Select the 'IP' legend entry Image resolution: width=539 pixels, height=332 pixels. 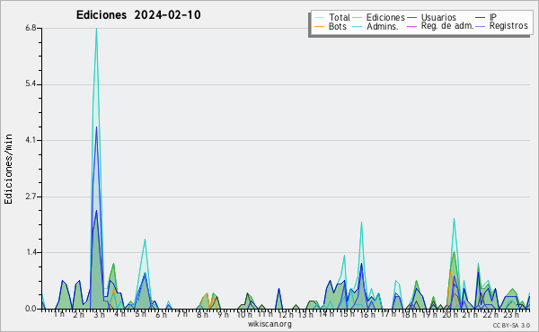[x=493, y=17]
